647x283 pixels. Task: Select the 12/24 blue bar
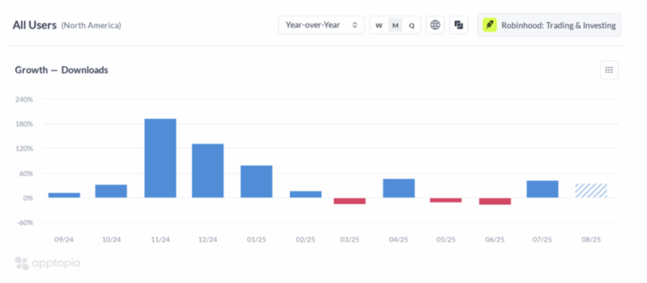point(208,171)
